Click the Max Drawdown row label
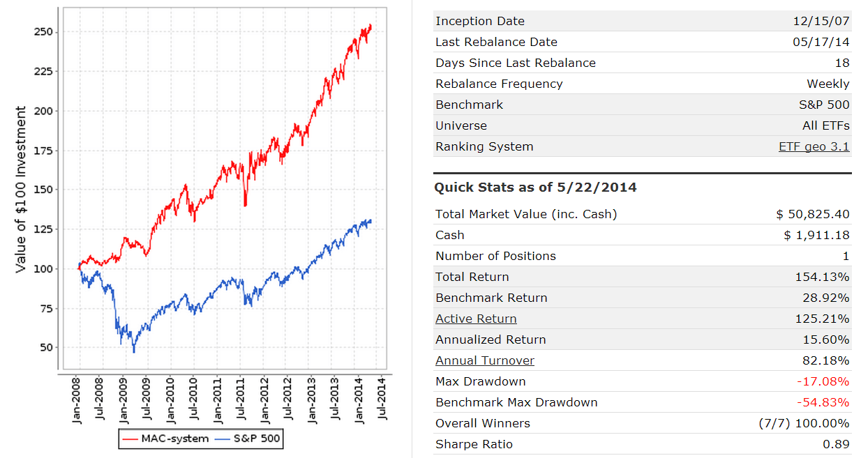Viewport: 861px width, 458px height. [x=481, y=381]
